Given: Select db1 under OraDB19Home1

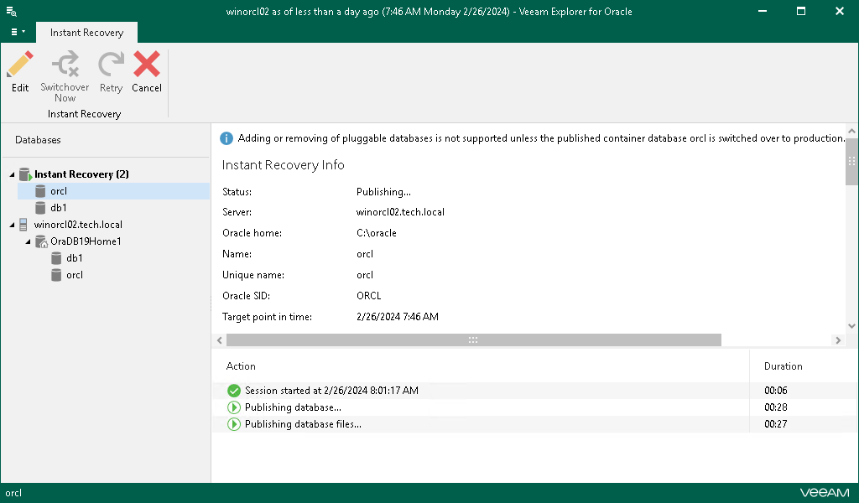Looking at the screenshot, I should 74,258.
